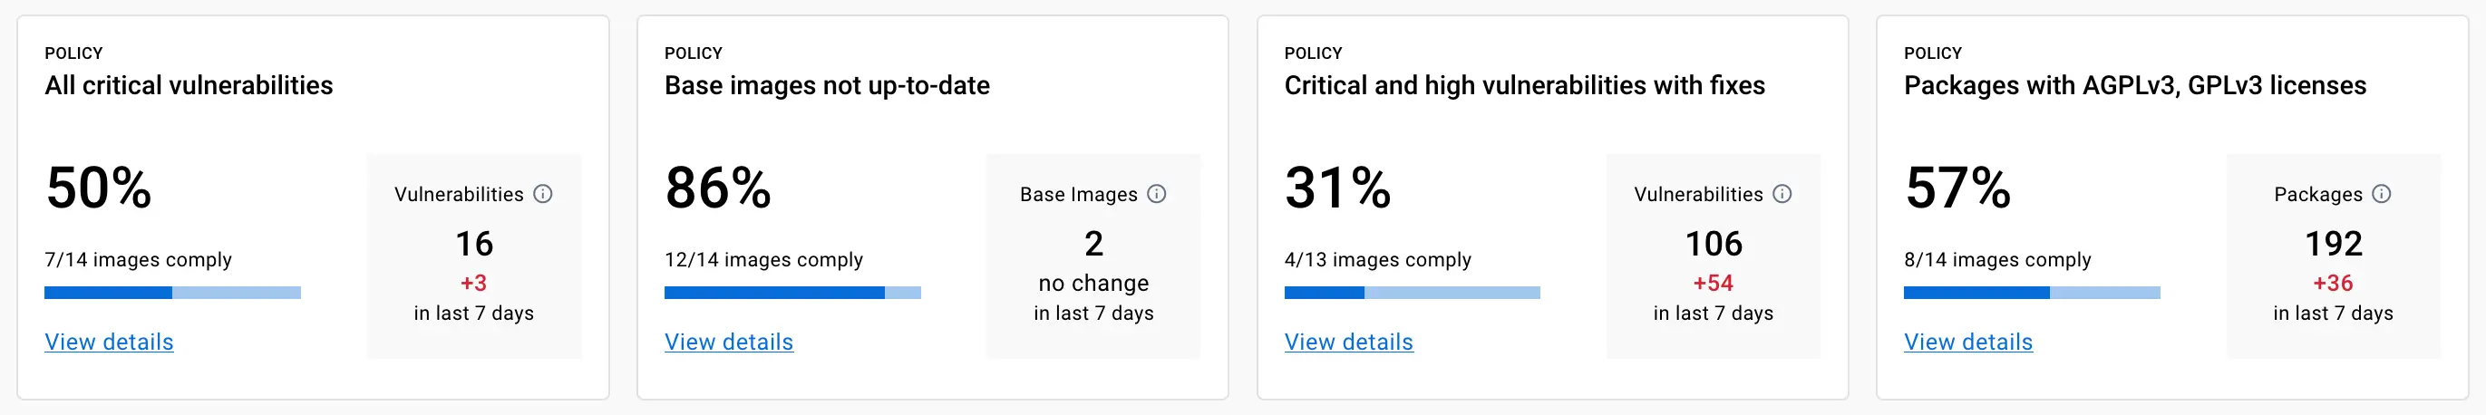Click the info icon next to Vulnerabilities in the All critical vulnerabilities card
2486x415 pixels.
click(543, 194)
